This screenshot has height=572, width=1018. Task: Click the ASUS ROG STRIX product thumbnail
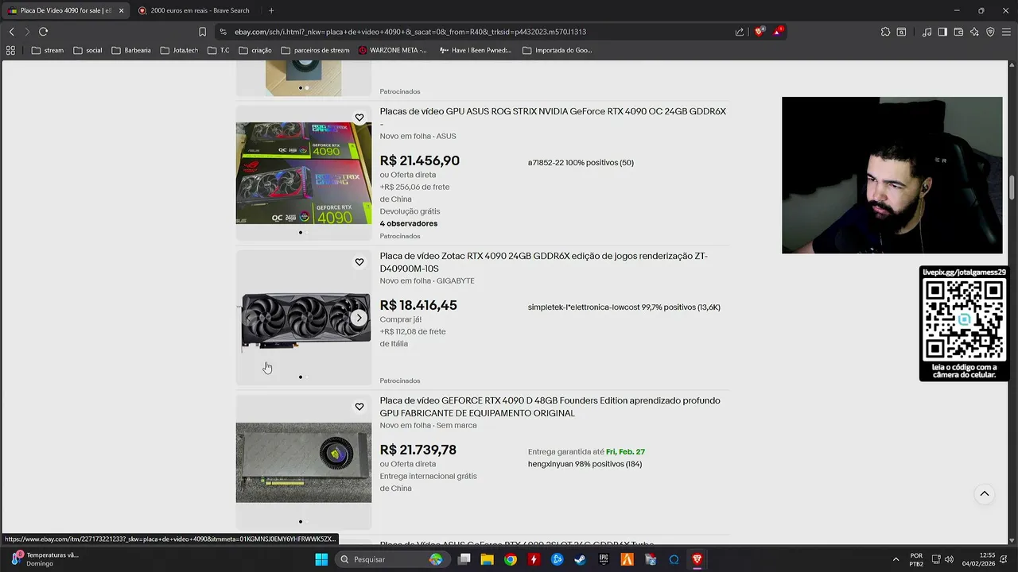click(304, 173)
